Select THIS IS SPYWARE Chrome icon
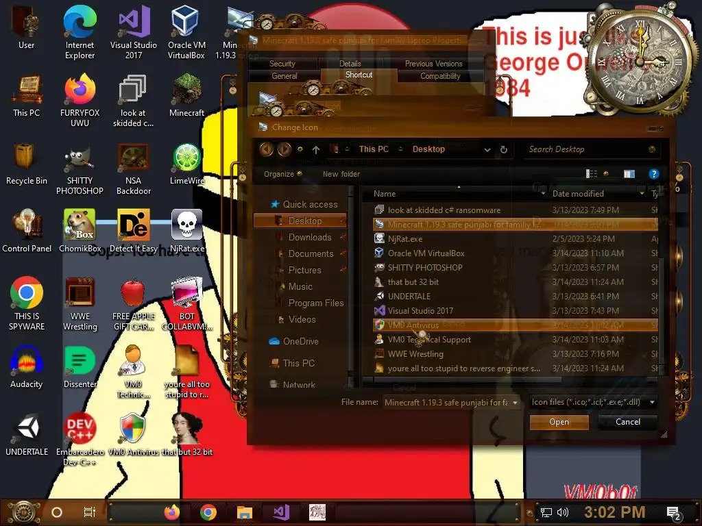Screen dimensions: 702x526 (27, 304)
